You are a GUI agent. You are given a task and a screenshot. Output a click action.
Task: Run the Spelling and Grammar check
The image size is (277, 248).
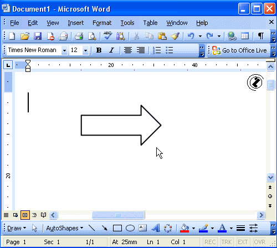107,35
